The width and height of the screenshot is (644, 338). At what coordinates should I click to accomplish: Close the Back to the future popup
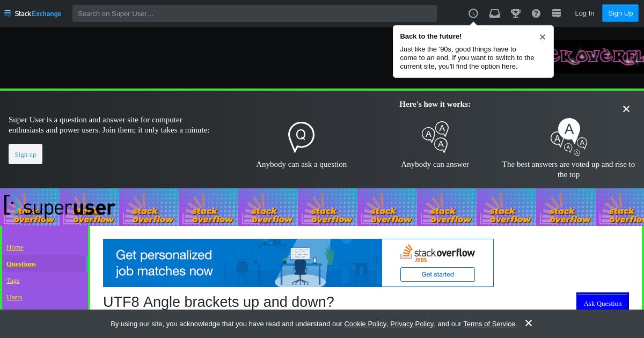(543, 37)
